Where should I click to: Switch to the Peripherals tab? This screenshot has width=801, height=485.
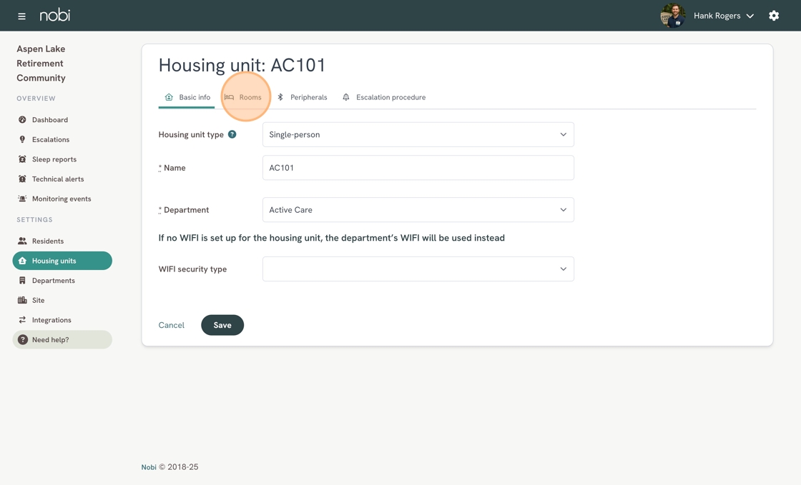point(303,97)
